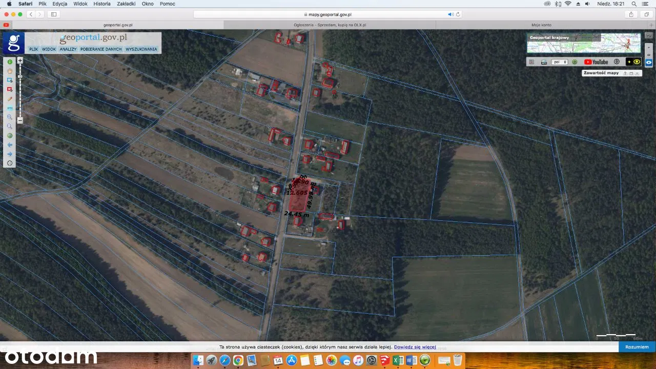
Task: Click the globe full extent icon
Action: pos(10,136)
